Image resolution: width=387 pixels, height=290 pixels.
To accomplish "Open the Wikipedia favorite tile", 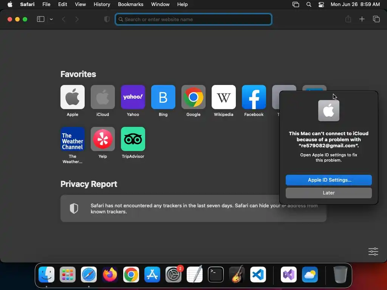I will pyautogui.click(x=224, y=97).
